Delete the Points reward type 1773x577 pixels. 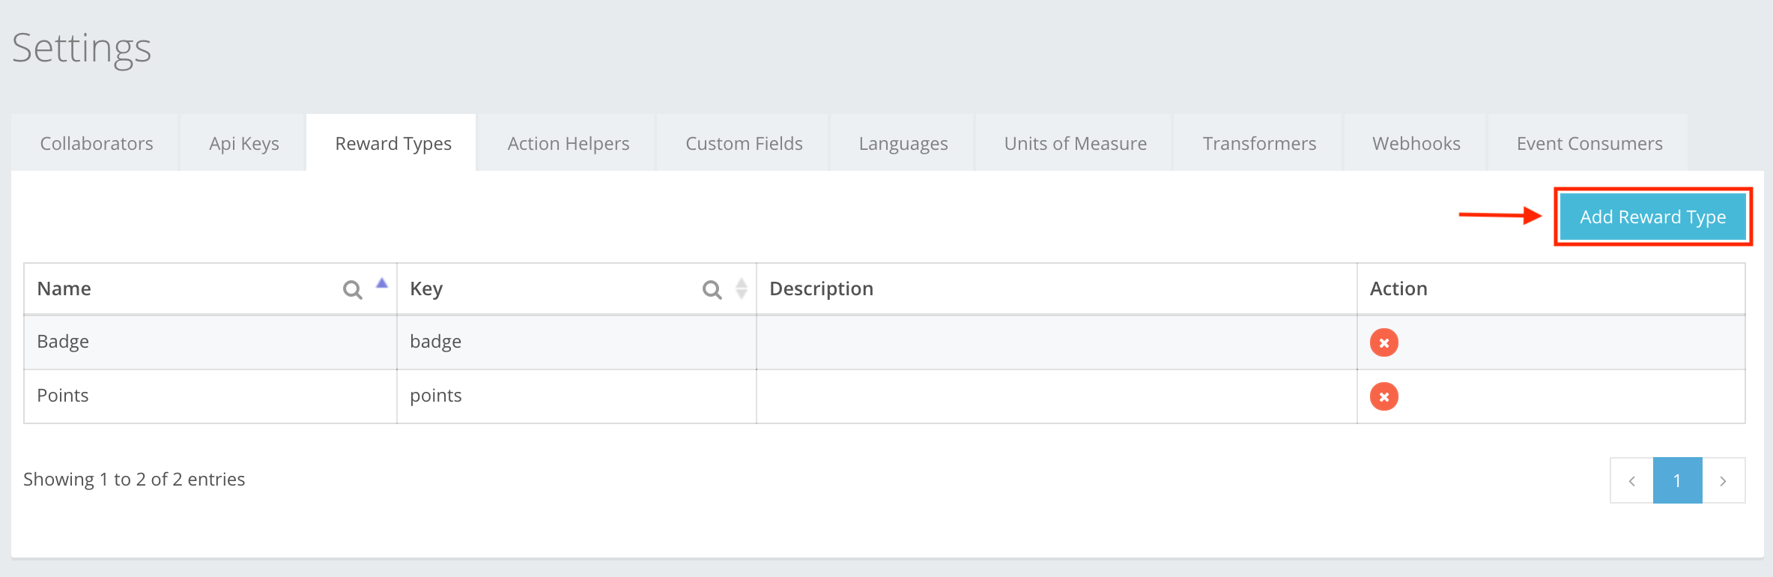pyautogui.click(x=1383, y=396)
